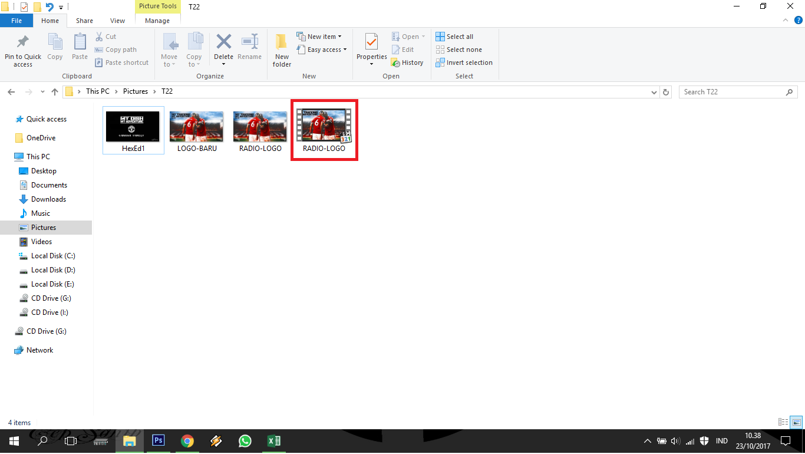Screen dimensions: 805x454
Task: Click the Undo arrow in title bar
Action: (x=50, y=7)
